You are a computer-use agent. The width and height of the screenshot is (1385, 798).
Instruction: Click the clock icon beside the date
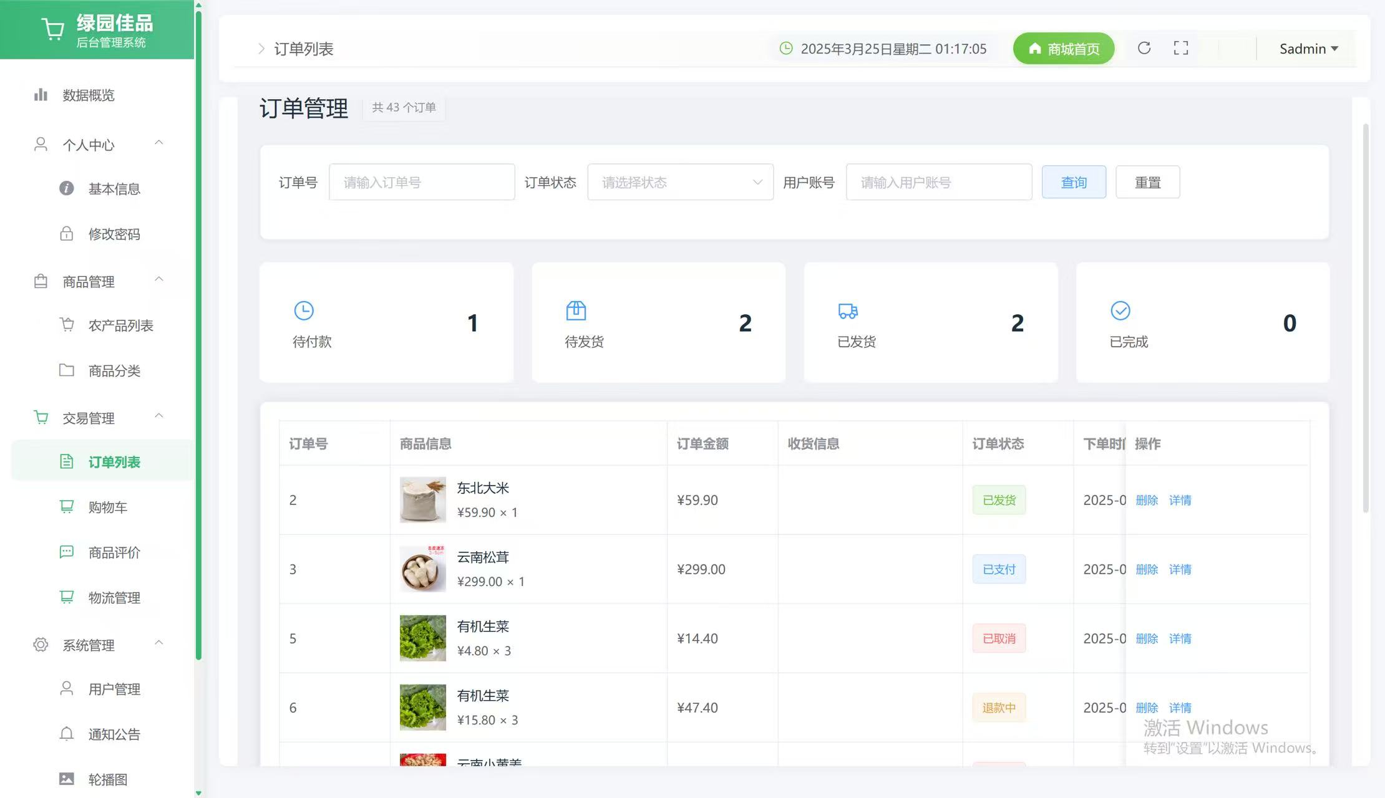pyautogui.click(x=786, y=48)
